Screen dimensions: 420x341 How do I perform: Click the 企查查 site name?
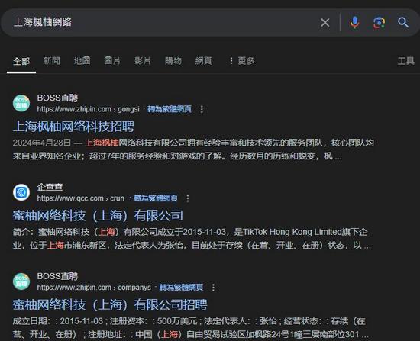(50, 187)
